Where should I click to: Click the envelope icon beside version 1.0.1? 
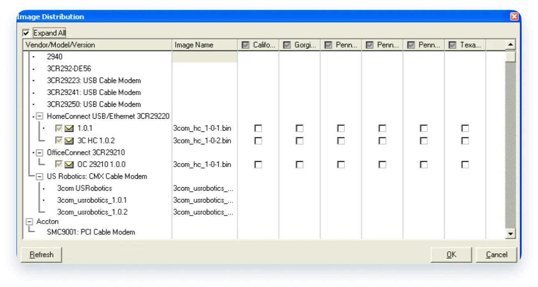click(69, 128)
